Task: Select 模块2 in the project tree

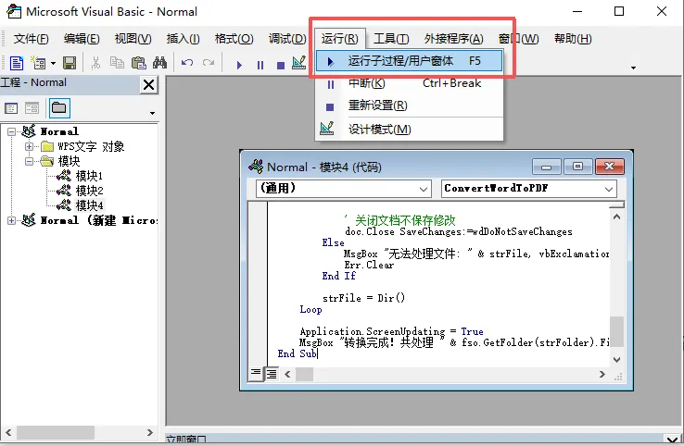Action: click(x=89, y=191)
